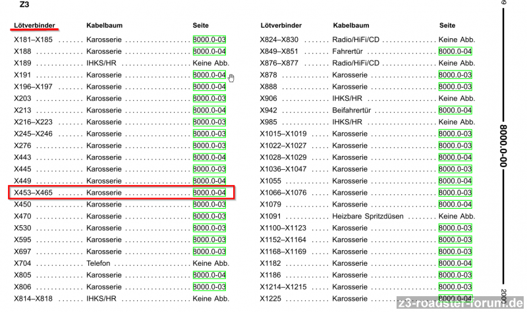Open the Fahrertür X849–X851 page link
The height and width of the screenshot is (312, 527).
coord(455,51)
